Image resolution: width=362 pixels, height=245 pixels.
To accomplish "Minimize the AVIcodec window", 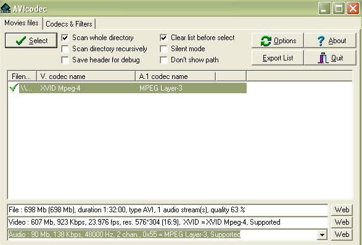I will pos(324,9).
